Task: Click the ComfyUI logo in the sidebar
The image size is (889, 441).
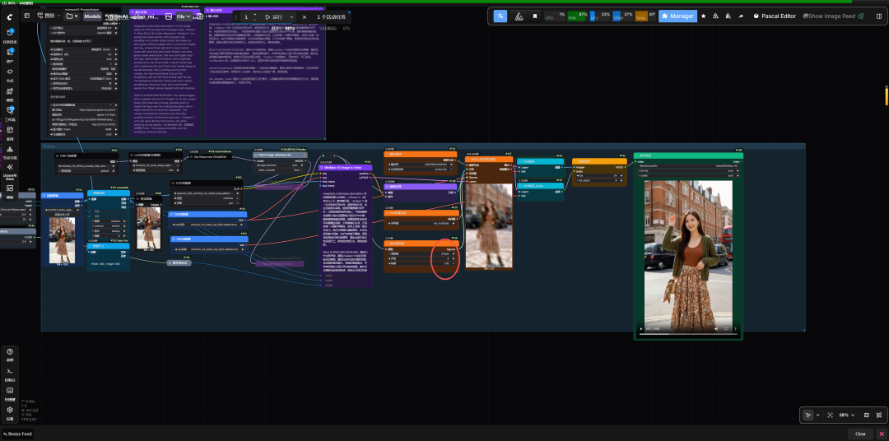Action: pyautogui.click(x=10, y=16)
